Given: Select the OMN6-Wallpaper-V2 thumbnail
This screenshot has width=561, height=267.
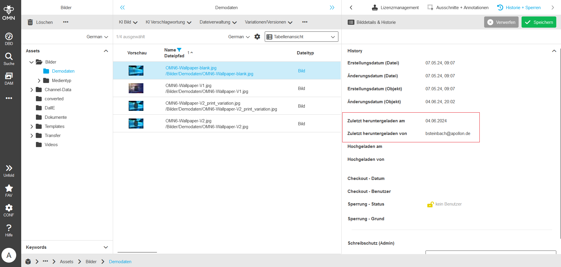Looking at the screenshot, I should coord(136,124).
